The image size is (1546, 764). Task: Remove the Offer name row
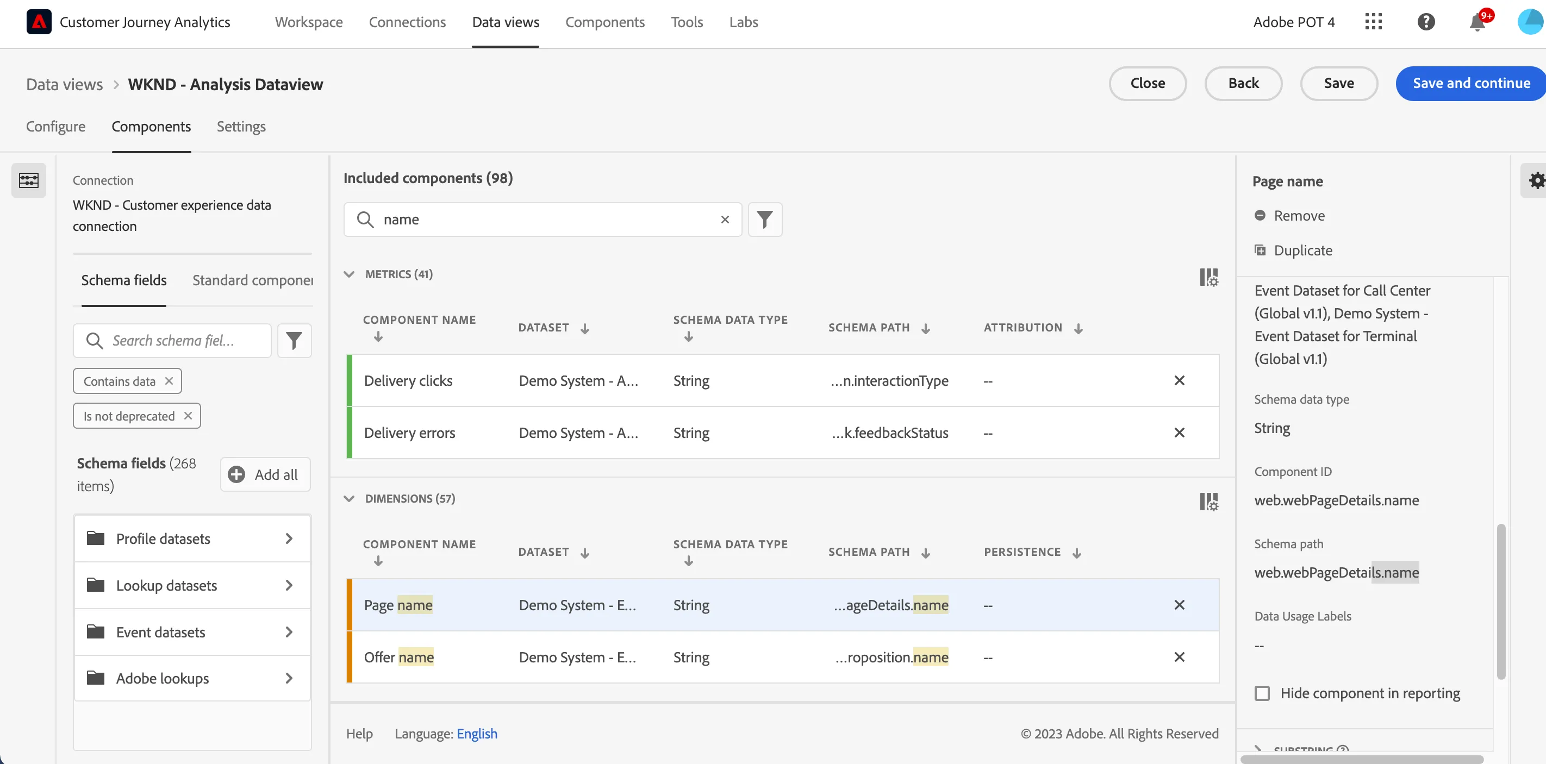point(1179,656)
